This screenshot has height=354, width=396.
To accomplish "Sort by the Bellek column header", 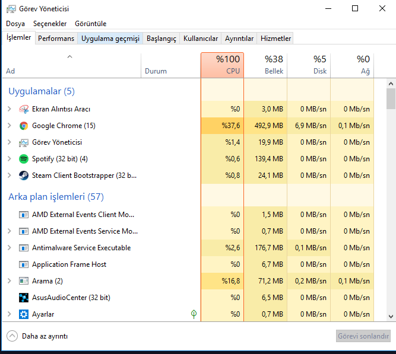I will point(265,65).
